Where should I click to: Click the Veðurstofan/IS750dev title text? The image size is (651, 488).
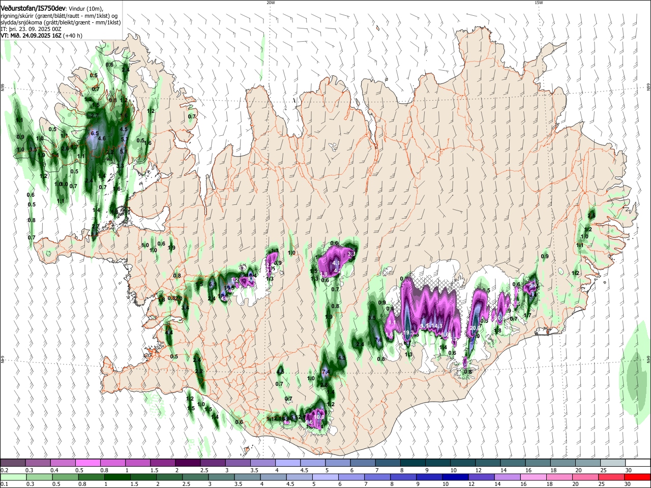[34, 8]
